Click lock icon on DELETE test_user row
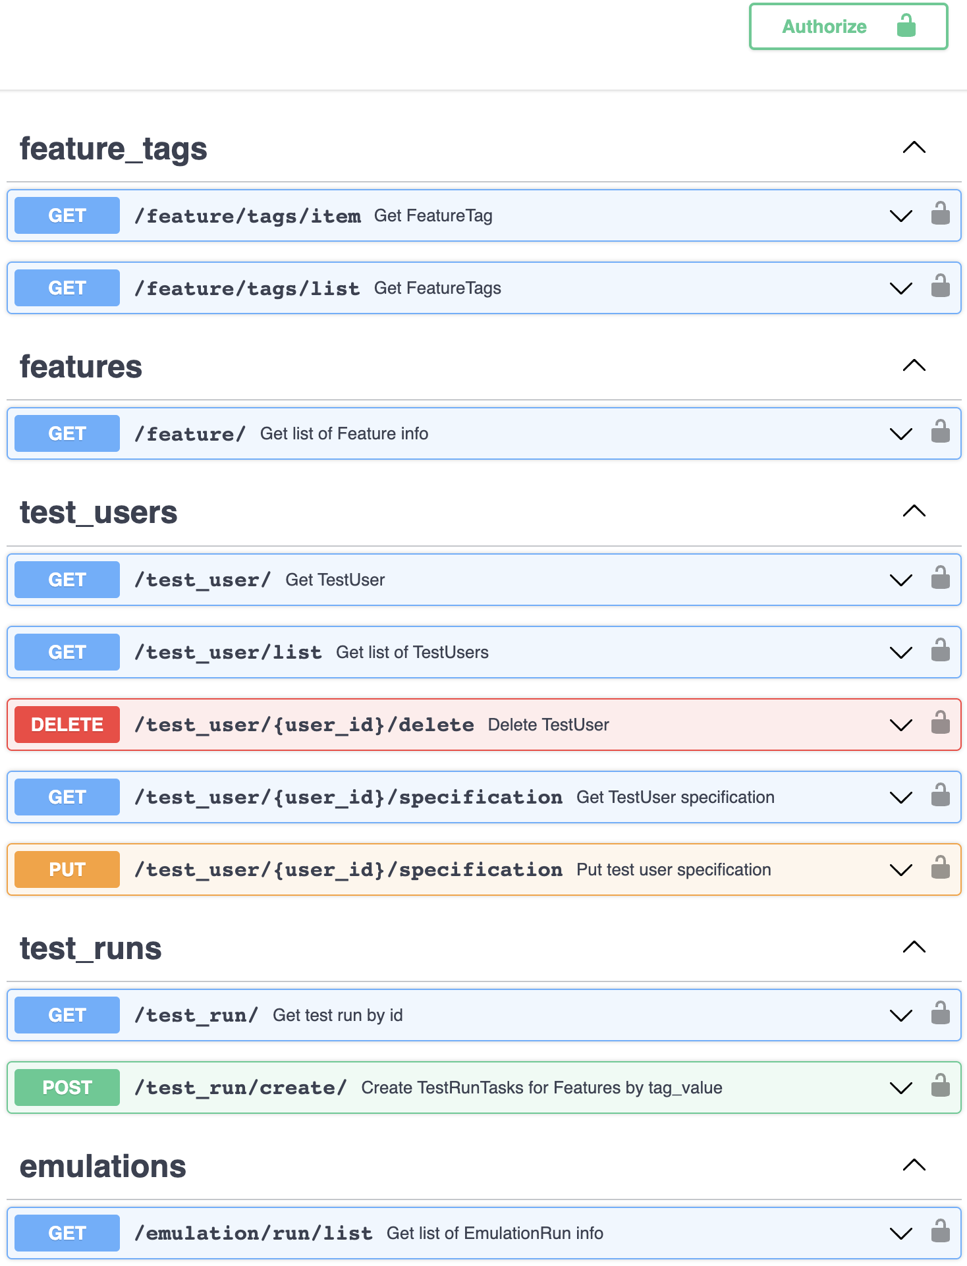The width and height of the screenshot is (967, 1266). coord(940,723)
